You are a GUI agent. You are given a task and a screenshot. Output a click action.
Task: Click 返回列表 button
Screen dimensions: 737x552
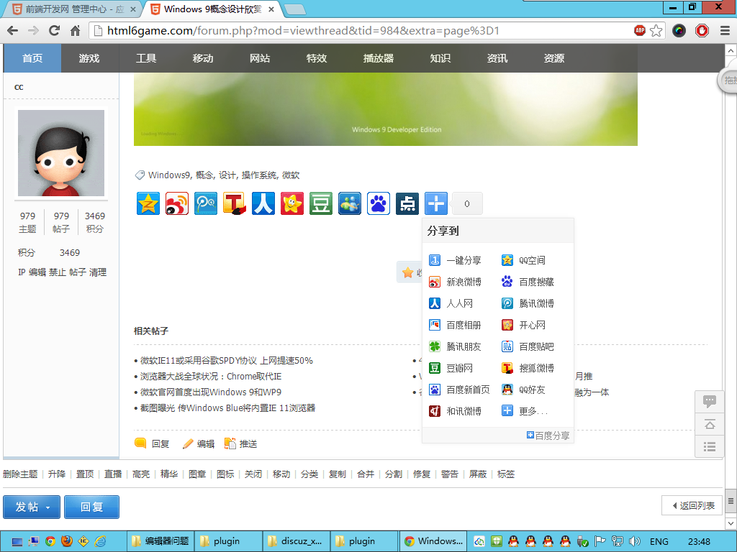tap(692, 505)
